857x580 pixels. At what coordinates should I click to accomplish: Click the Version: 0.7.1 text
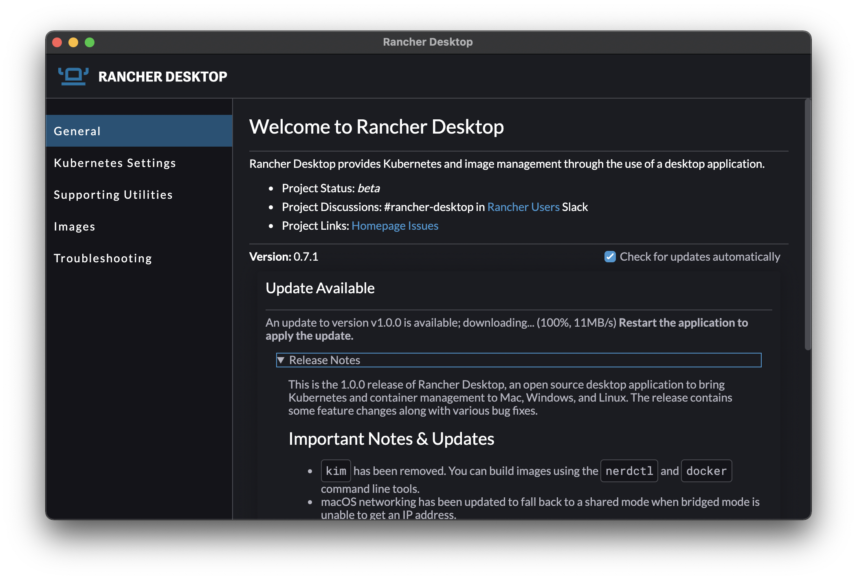click(283, 257)
